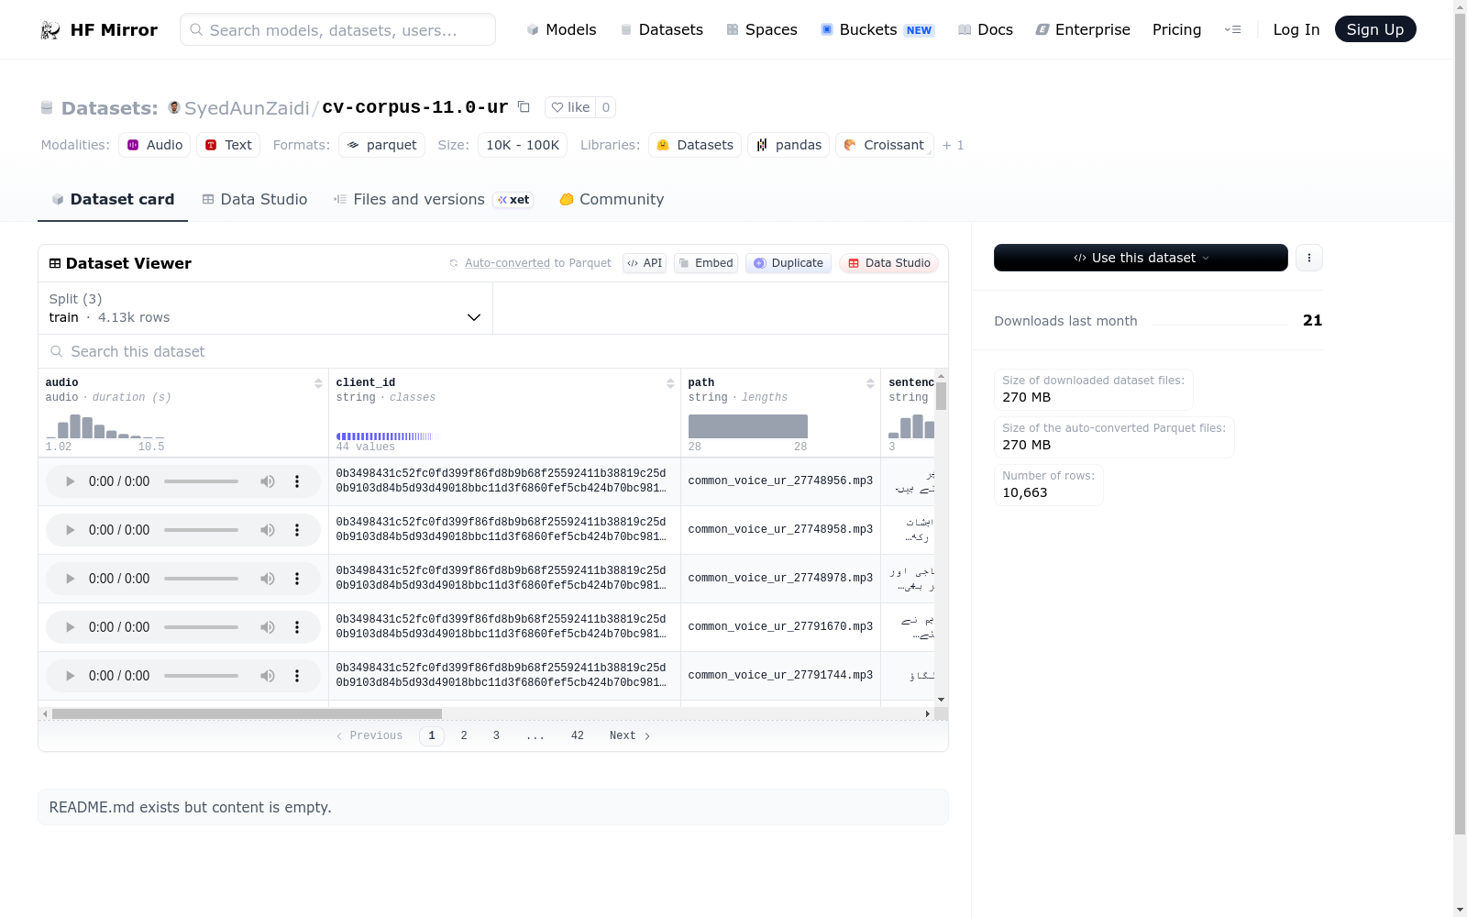Mute audio in common_voice_ur_27748956.mp3 row
Screen dimensions: 1467x917
tap(268, 481)
